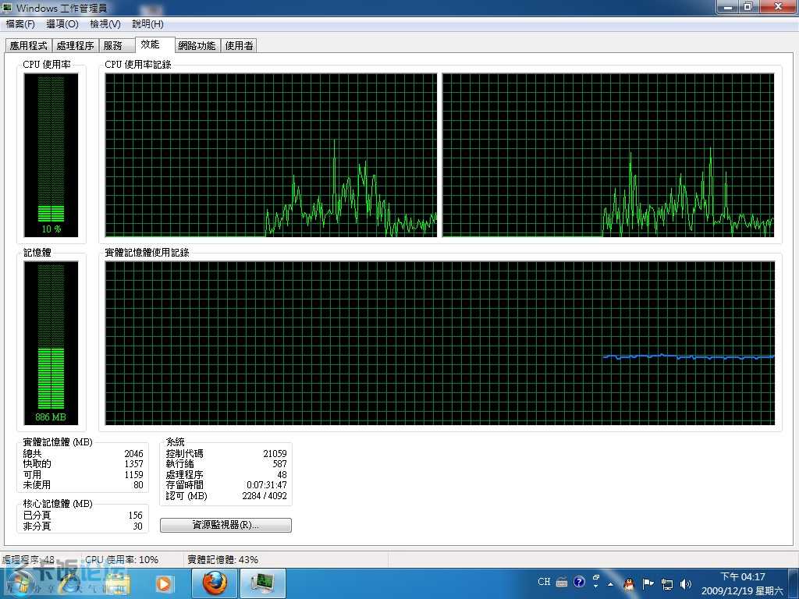Screen dimensions: 799x599
Task: Click the Task Manager taskbar icon
Action: (262, 583)
